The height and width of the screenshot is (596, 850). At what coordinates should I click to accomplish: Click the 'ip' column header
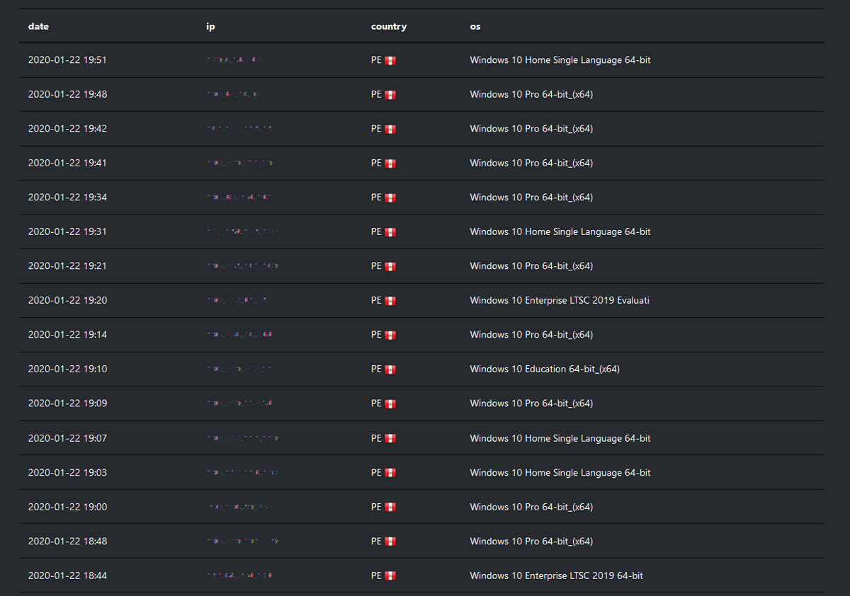210,26
